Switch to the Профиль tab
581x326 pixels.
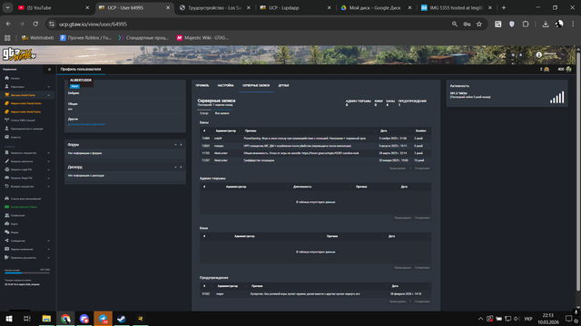[x=202, y=85]
